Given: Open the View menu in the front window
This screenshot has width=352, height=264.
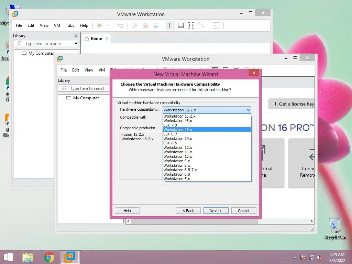Looking at the screenshot, I should coord(89,70).
